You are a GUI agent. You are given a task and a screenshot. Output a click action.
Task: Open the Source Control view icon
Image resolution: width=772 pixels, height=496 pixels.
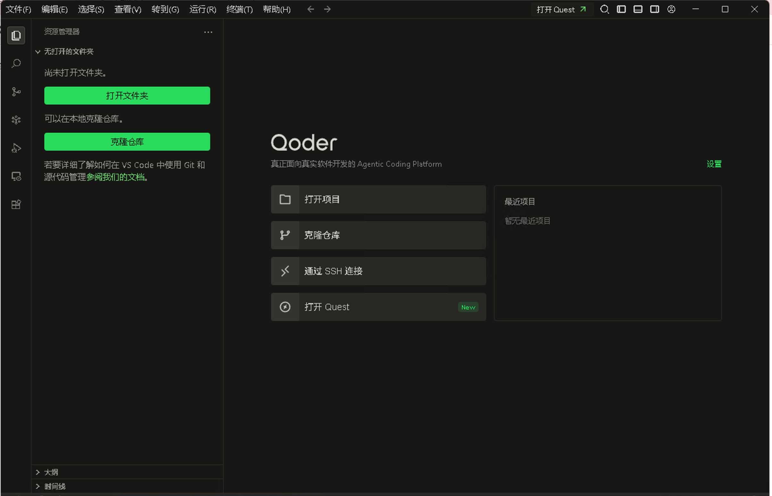(x=16, y=92)
